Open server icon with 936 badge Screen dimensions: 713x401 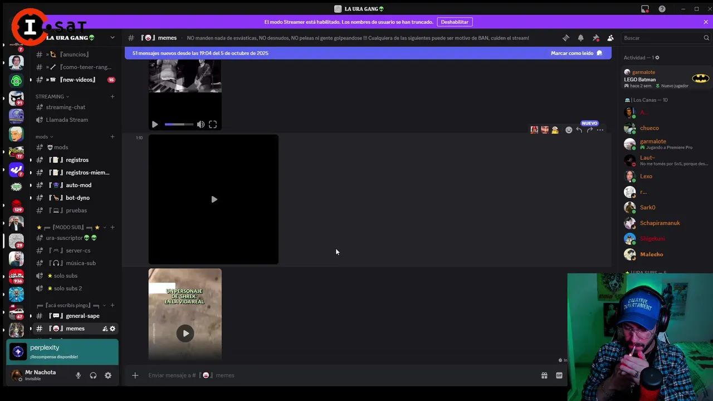16,276
